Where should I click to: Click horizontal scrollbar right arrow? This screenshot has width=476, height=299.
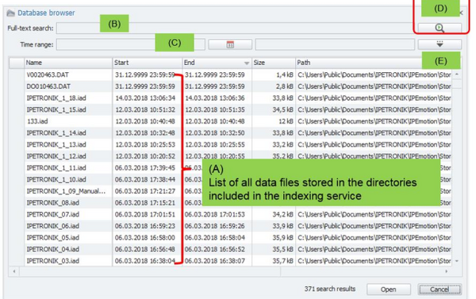(446, 271)
